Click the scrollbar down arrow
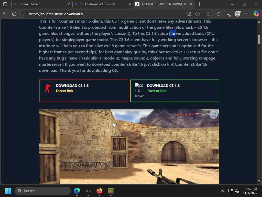Image resolution: width=262 pixels, height=197 pixels. pos(259,181)
